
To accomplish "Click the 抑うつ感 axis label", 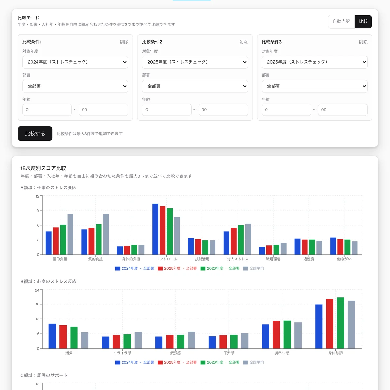I will (282, 353).
